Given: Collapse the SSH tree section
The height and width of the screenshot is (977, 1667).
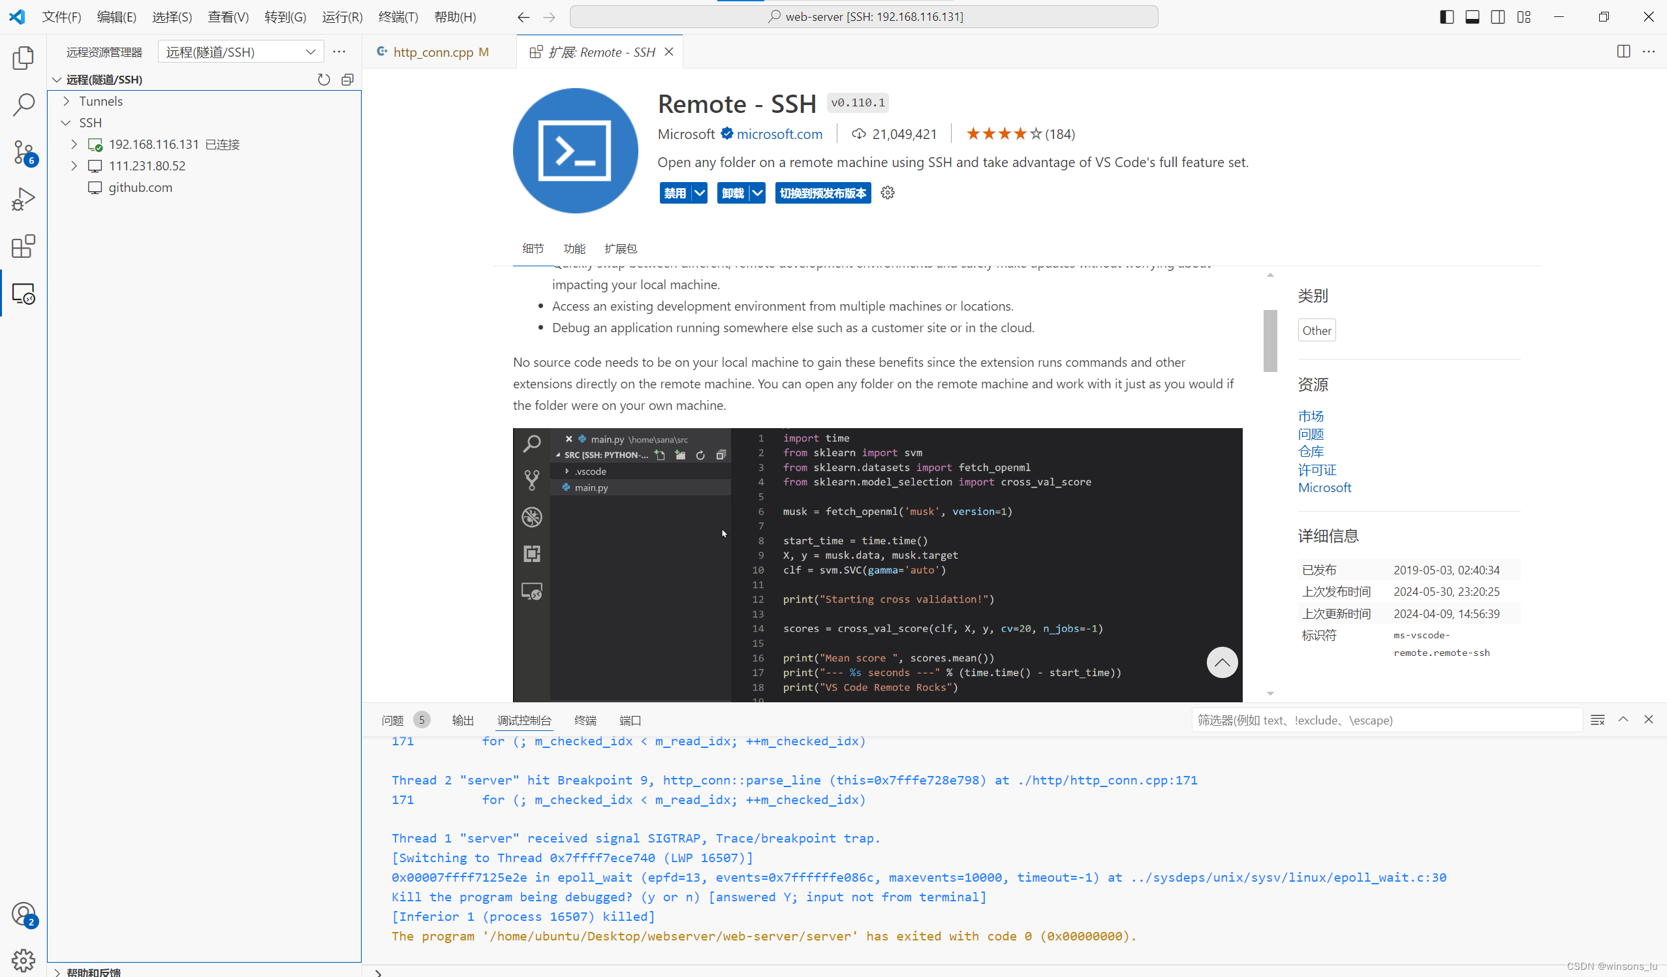Looking at the screenshot, I should click(65, 123).
